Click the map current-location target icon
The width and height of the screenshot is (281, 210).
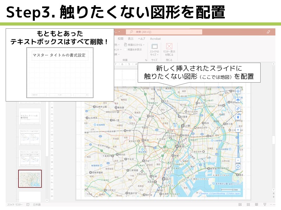click(238, 167)
